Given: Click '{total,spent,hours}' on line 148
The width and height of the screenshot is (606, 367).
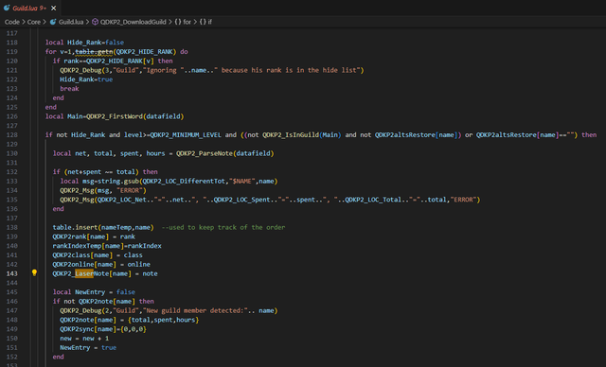Looking at the screenshot, I should (163, 321).
